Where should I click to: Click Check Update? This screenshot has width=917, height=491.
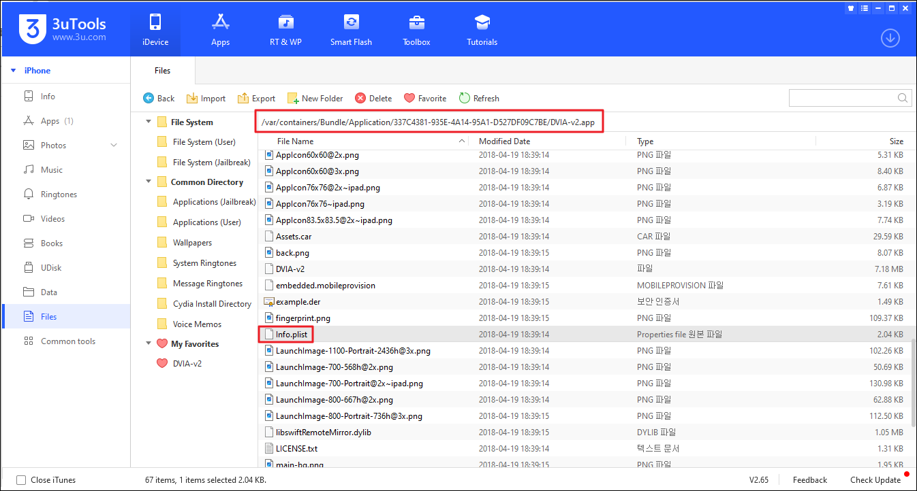click(x=875, y=480)
